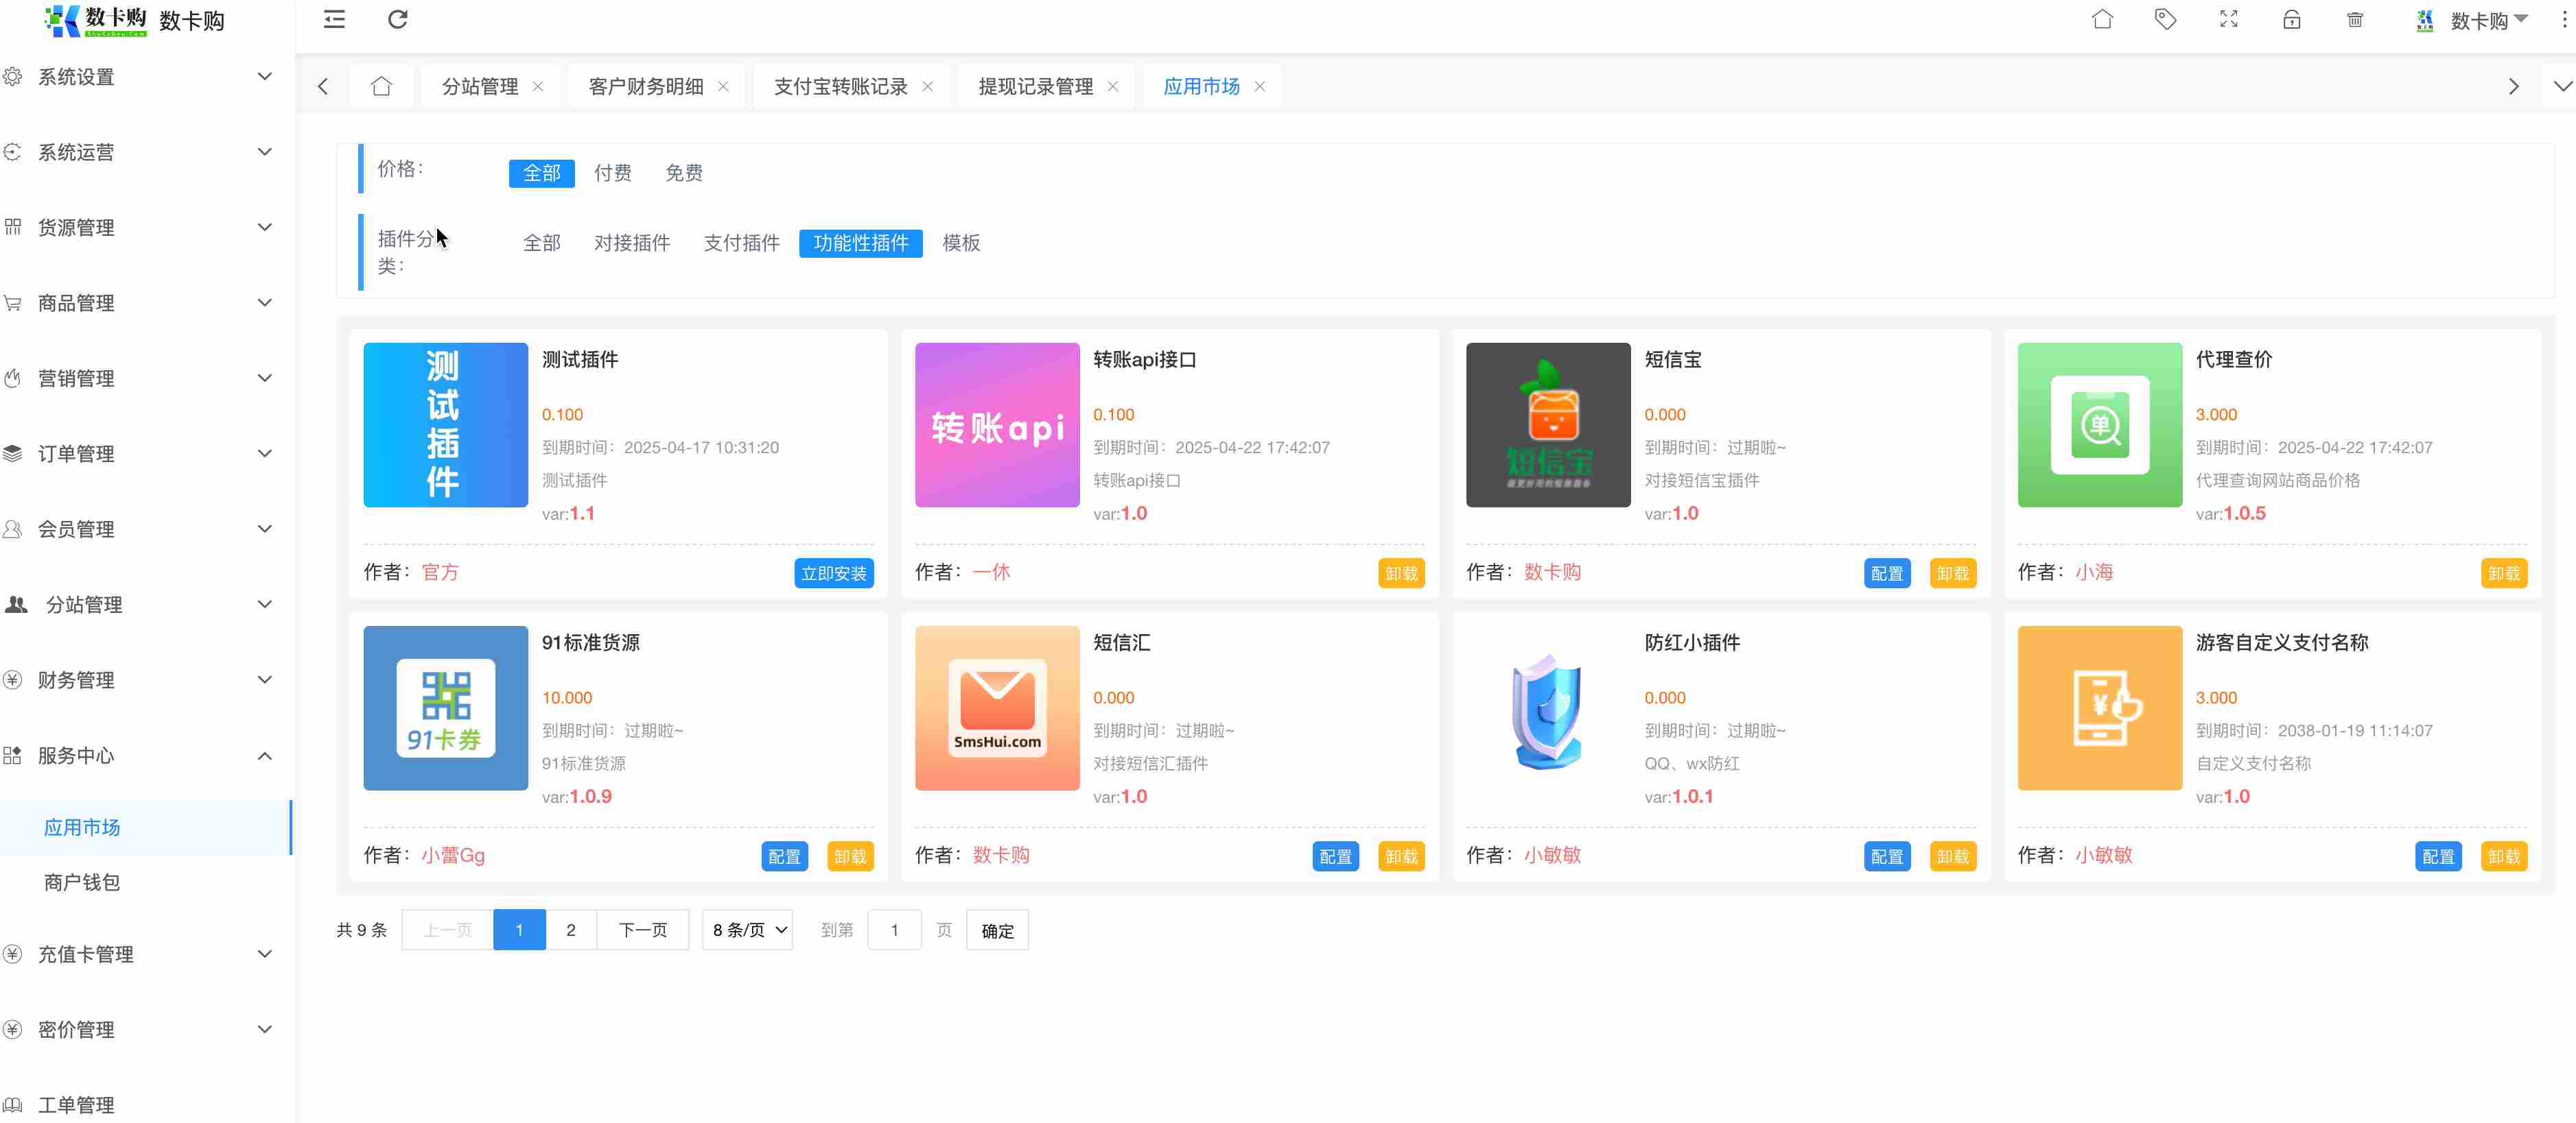This screenshot has height=1123, width=2576.
Task: Open the 8 条/页 page size dropdown
Action: coord(748,930)
